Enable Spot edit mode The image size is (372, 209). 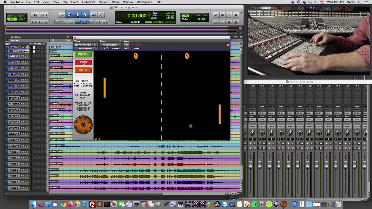pyautogui.click(x=21, y=16)
